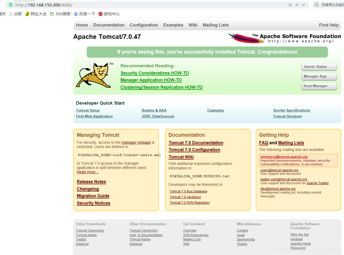Open the 360搜索 bookmark
The height and width of the screenshot is (255, 344).
(60, 14)
